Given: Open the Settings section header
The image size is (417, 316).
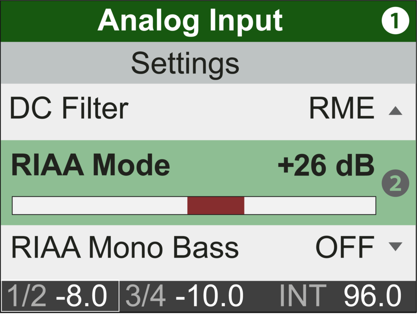Looking at the screenshot, I should click(185, 63).
